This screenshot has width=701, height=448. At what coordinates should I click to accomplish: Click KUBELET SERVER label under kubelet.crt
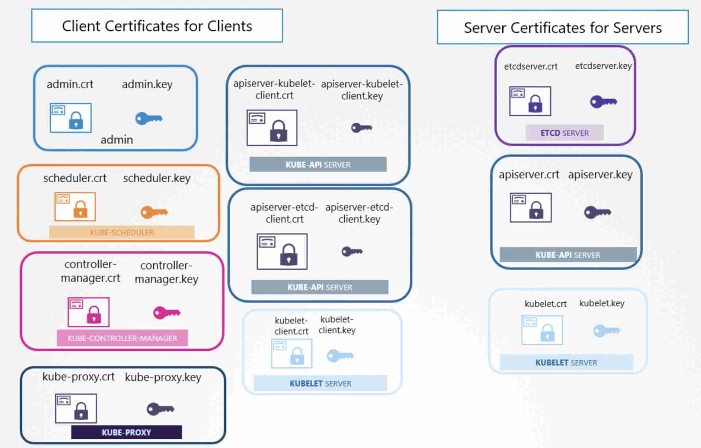[x=566, y=362]
